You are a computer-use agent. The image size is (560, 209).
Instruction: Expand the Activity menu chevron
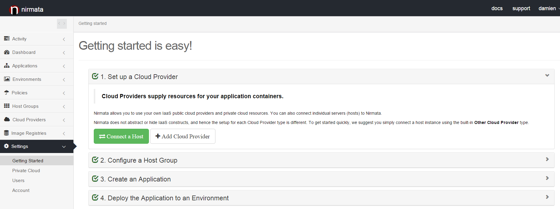click(x=64, y=39)
